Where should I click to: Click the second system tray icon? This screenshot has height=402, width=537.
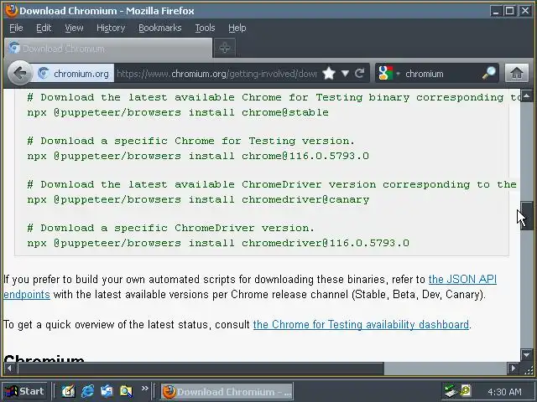[466, 390]
